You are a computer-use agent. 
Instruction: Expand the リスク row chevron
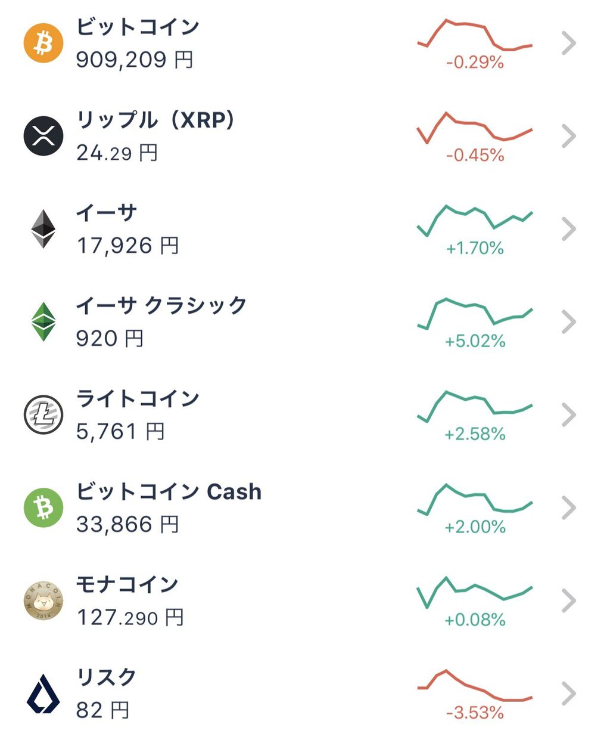[569, 693]
